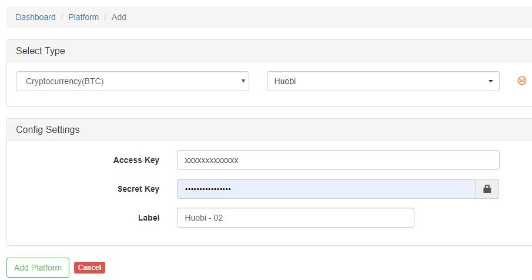
Task: Click the orange circular icon beside Huobi dropdown
Action: click(x=522, y=81)
